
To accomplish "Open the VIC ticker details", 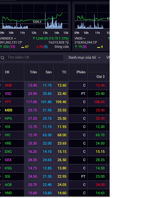I will (8, 135).
